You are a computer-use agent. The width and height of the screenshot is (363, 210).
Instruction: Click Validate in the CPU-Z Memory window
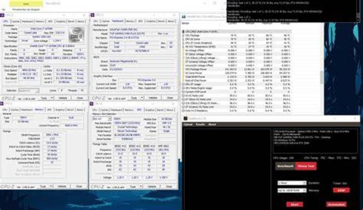(62, 186)
